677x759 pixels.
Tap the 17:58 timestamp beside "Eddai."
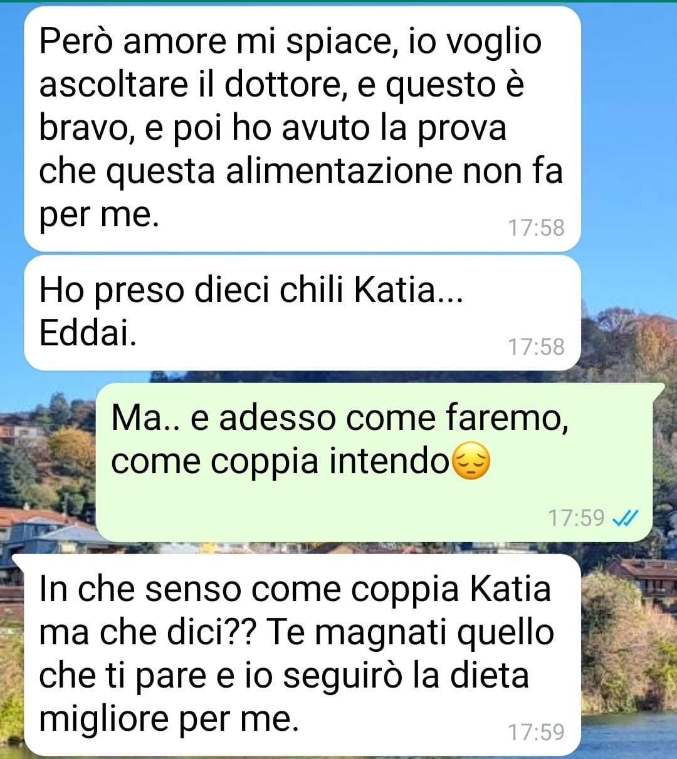(536, 347)
